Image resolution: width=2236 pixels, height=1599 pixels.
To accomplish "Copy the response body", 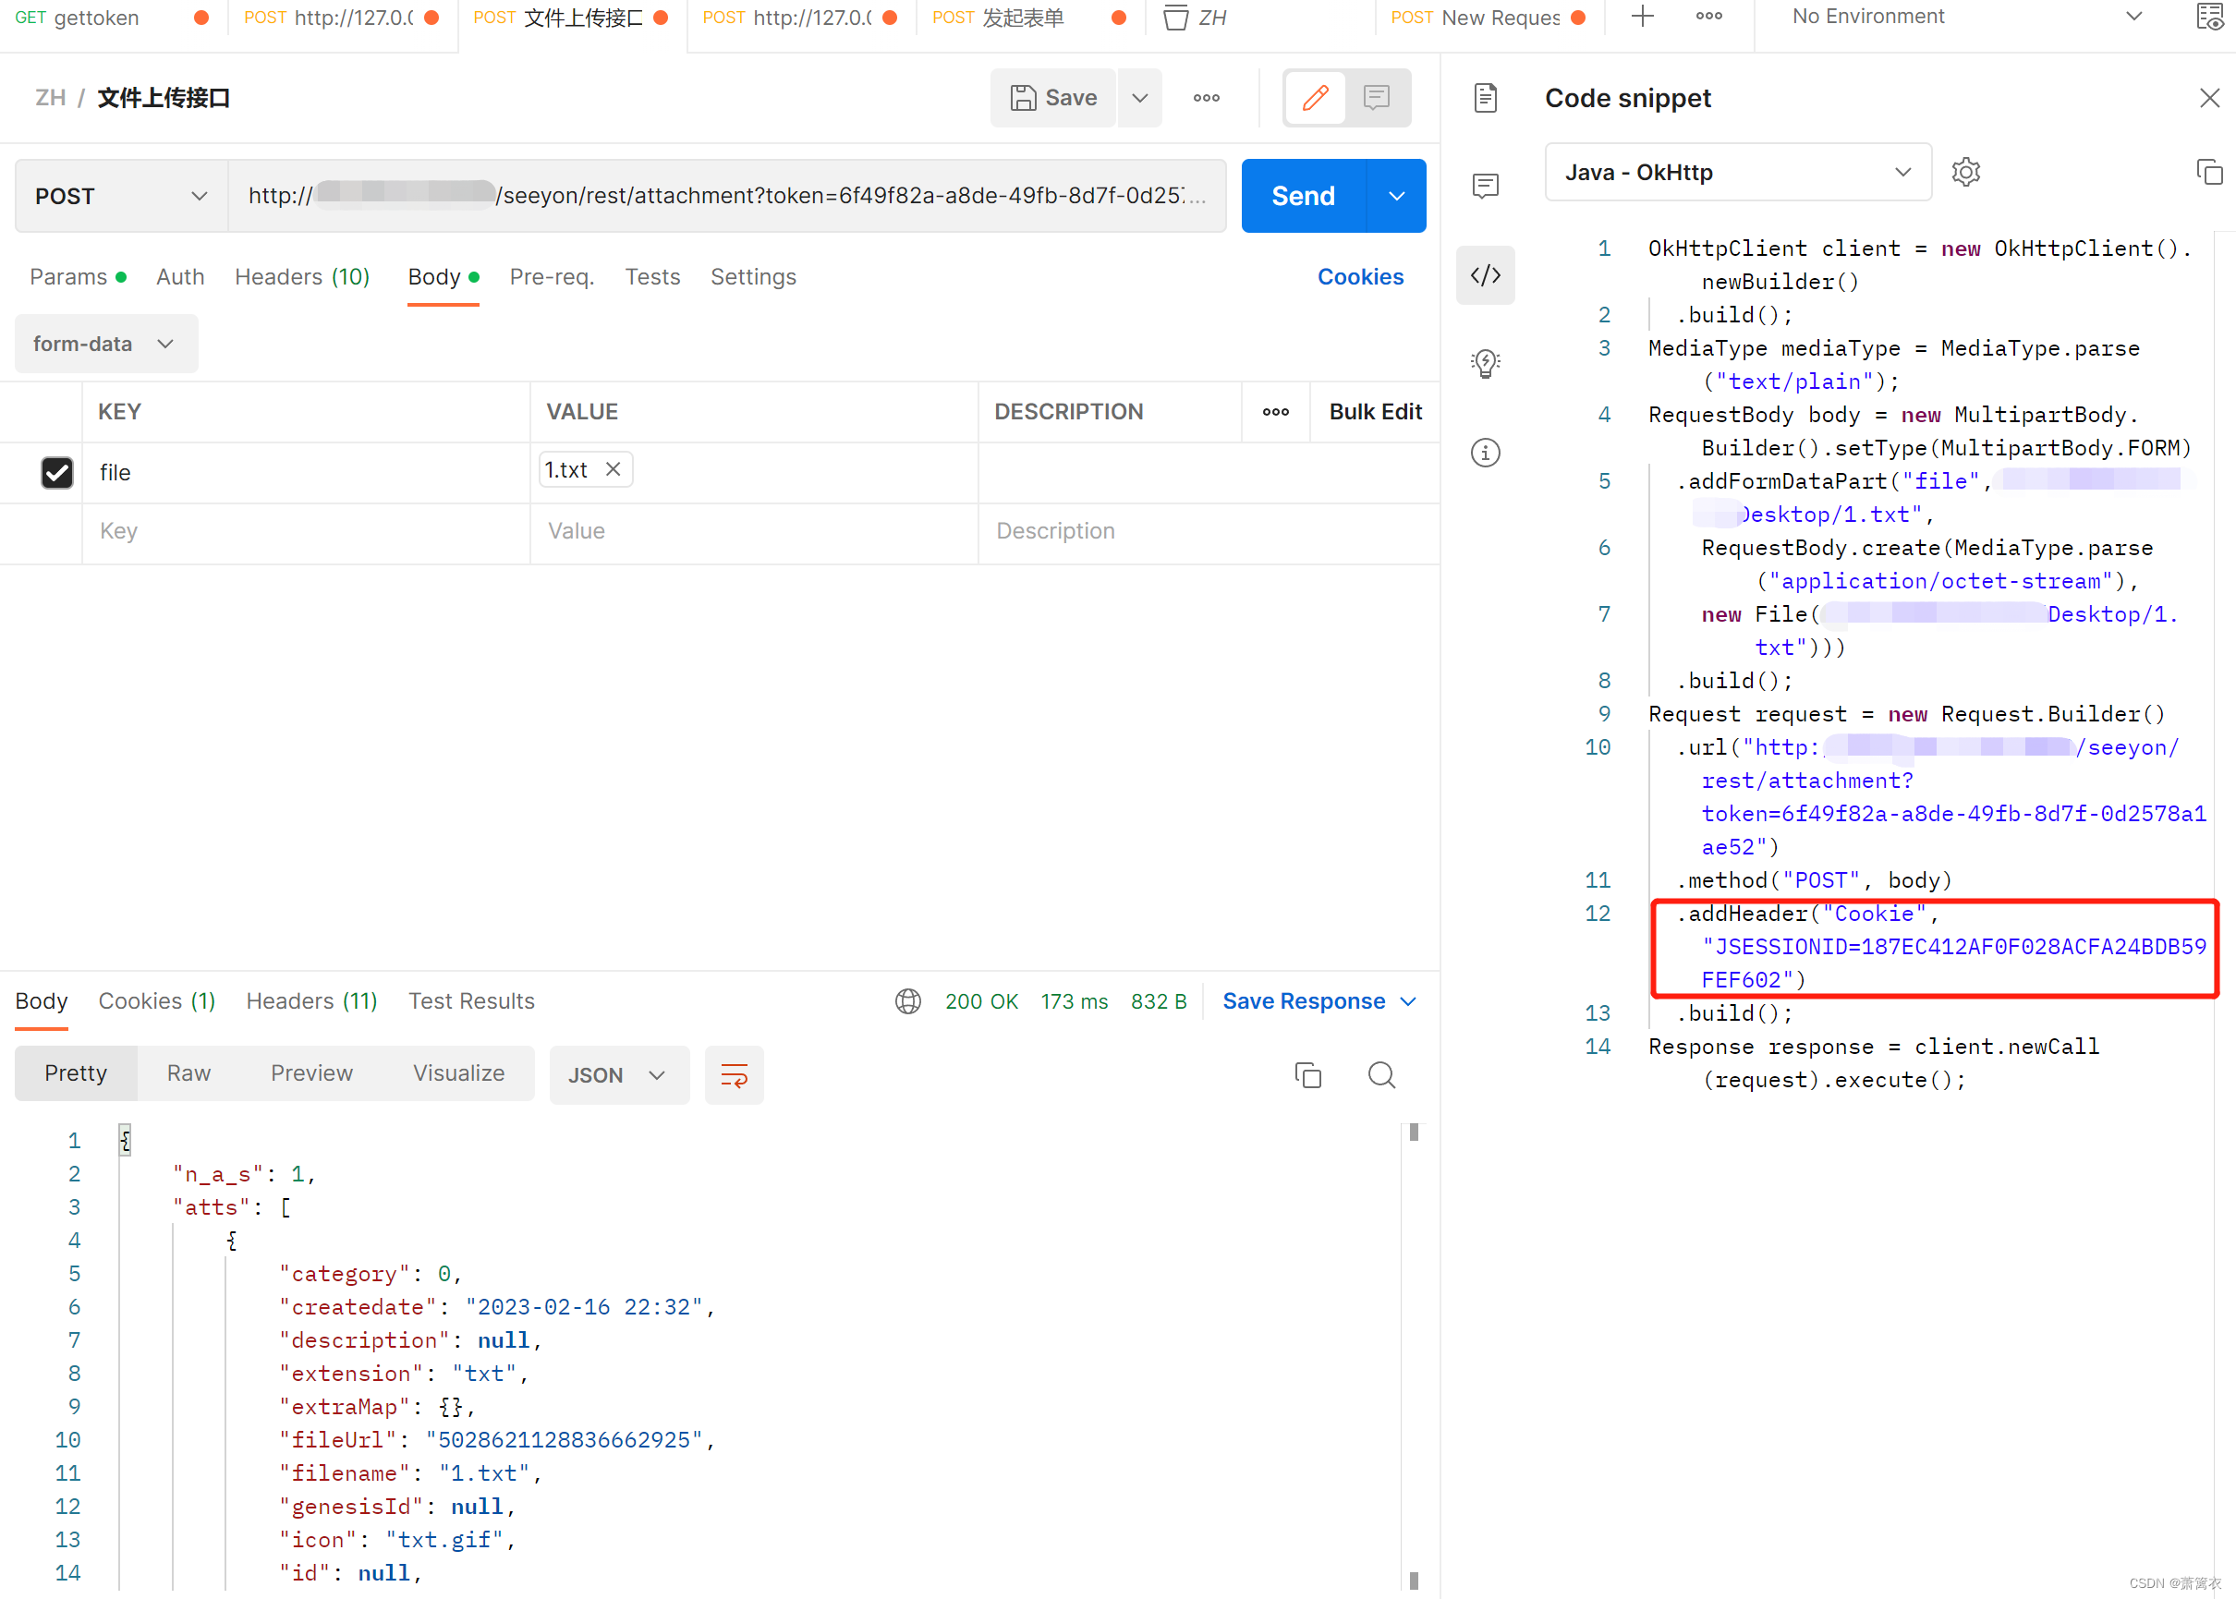I will [1307, 1074].
